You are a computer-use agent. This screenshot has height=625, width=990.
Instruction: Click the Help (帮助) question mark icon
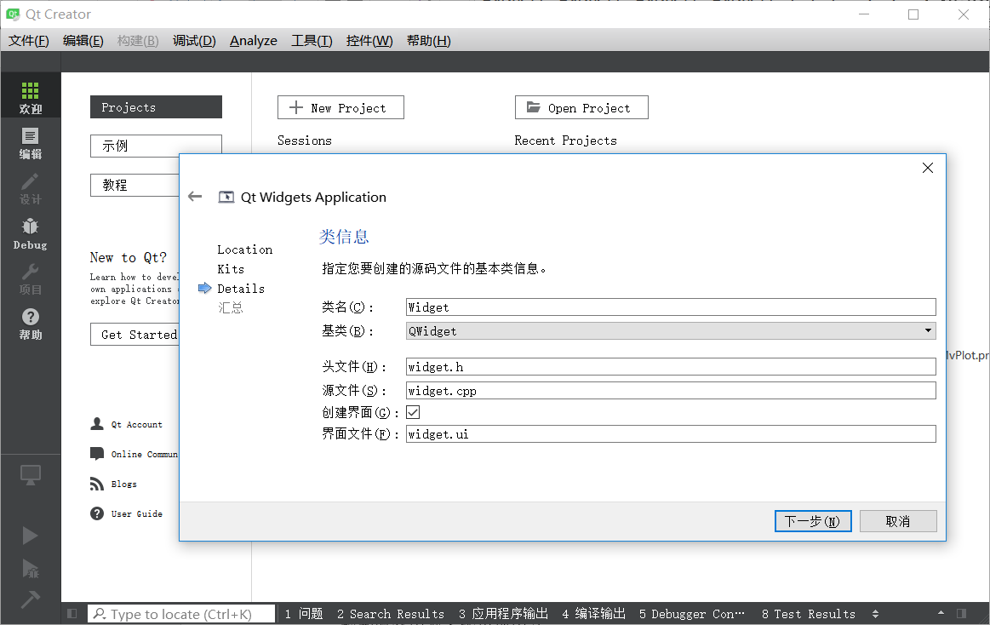pos(31,323)
